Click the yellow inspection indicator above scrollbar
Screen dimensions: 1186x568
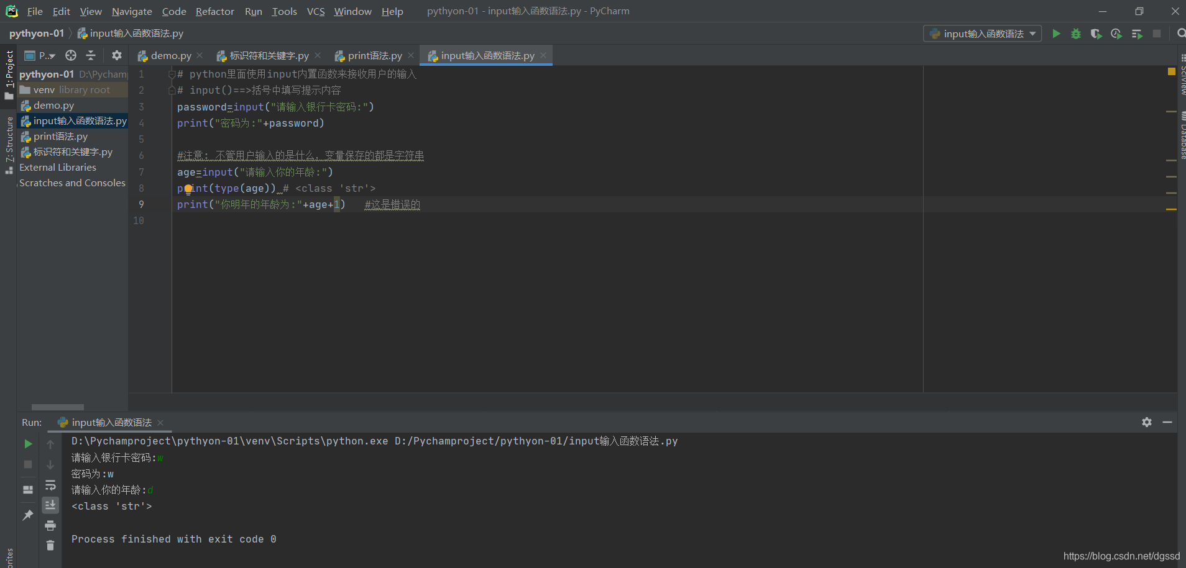1172,71
